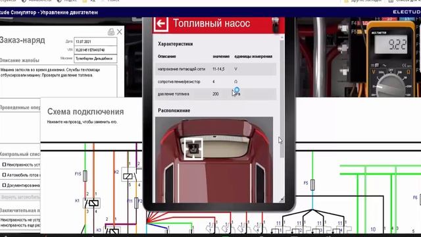Viewport: 421px width, 237px height.
Task: Click the scroll-up arrow in tablet
Action: pos(282,38)
